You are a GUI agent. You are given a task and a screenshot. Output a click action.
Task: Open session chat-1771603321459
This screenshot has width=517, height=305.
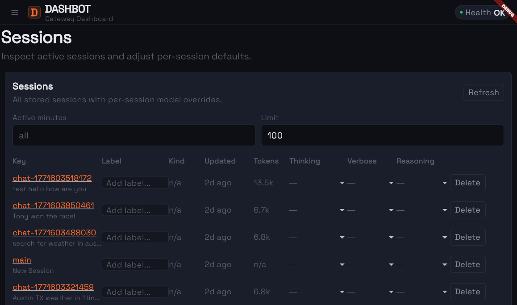point(53,287)
